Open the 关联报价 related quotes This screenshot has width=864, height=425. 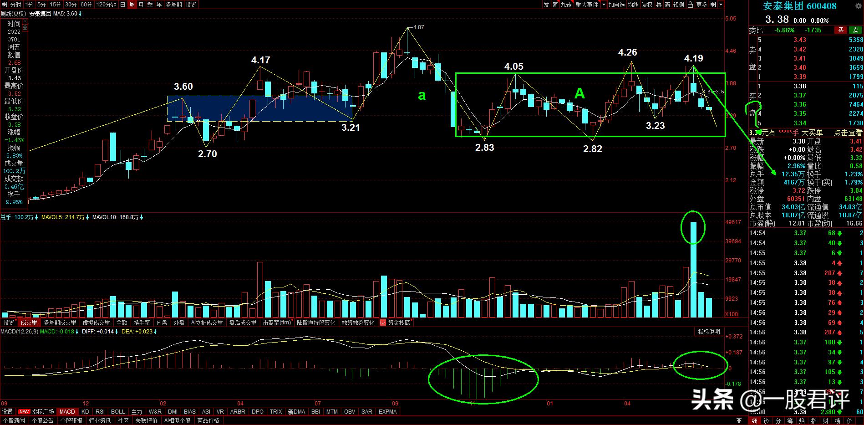point(146,420)
